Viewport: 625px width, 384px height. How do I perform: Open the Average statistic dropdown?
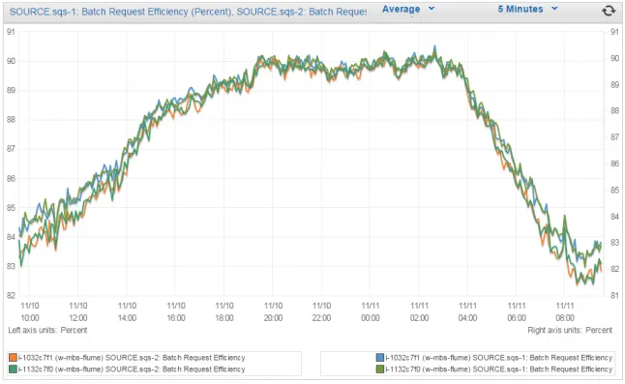click(408, 9)
